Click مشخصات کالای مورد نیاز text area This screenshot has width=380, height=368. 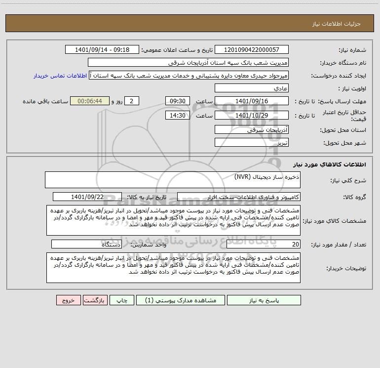tap(173, 220)
